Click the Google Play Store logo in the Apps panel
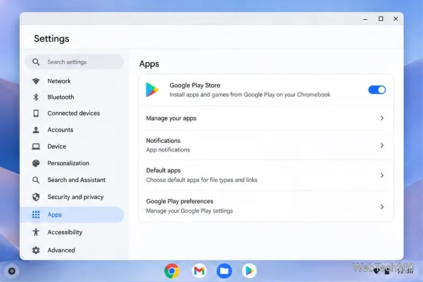 tap(152, 90)
